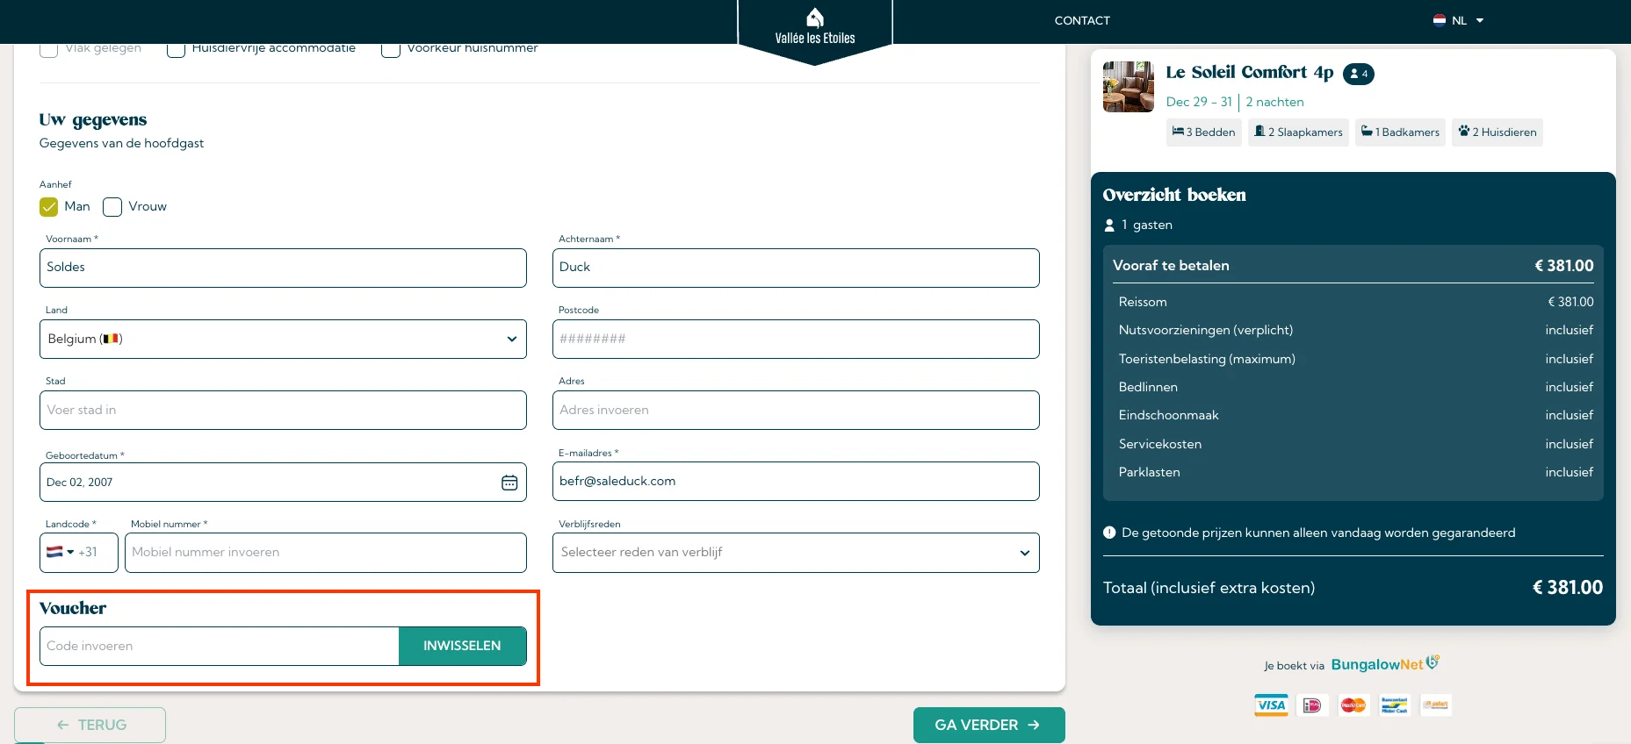
Task: Open the NL language menu
Action: pyautogui.click(x=1459, y=20)
